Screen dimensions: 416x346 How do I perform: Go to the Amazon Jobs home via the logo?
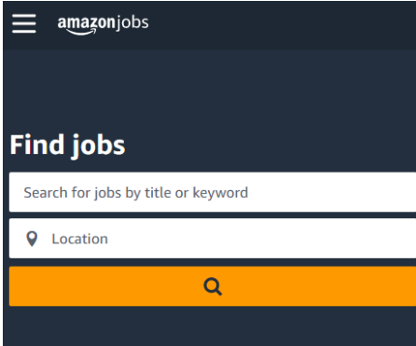coord(103,25)
